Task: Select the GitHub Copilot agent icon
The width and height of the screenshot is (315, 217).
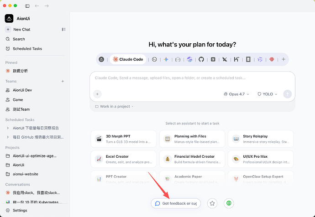Action: tap(201, 59)
